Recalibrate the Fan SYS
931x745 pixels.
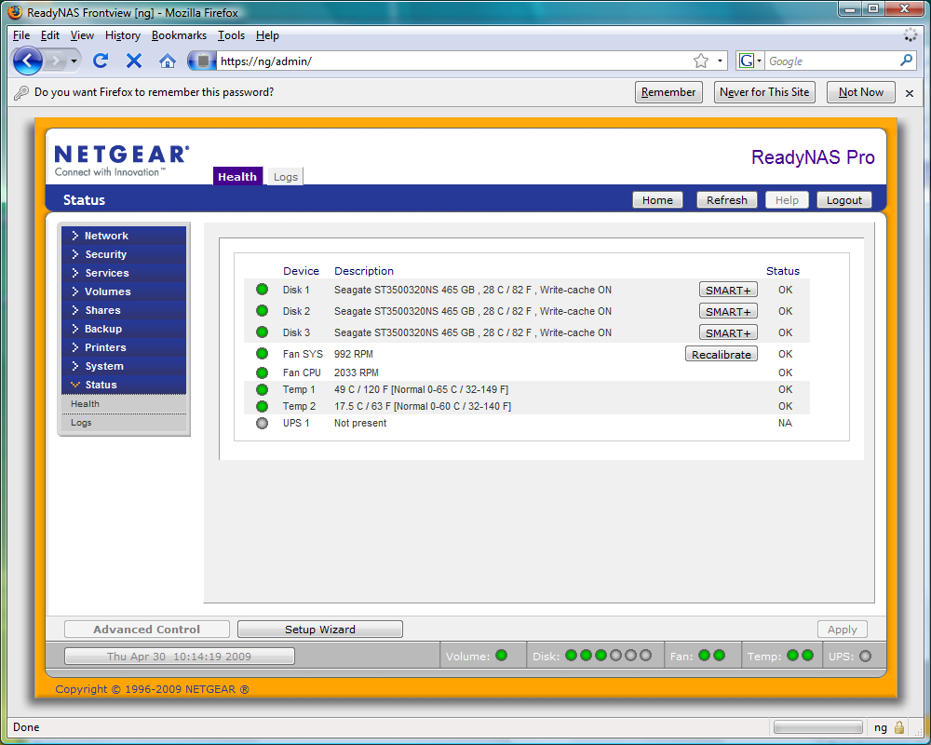tap(722, 354)
